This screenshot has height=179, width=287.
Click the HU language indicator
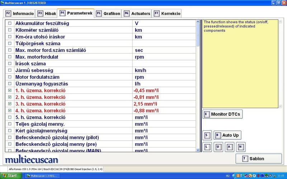coord(227,176)
